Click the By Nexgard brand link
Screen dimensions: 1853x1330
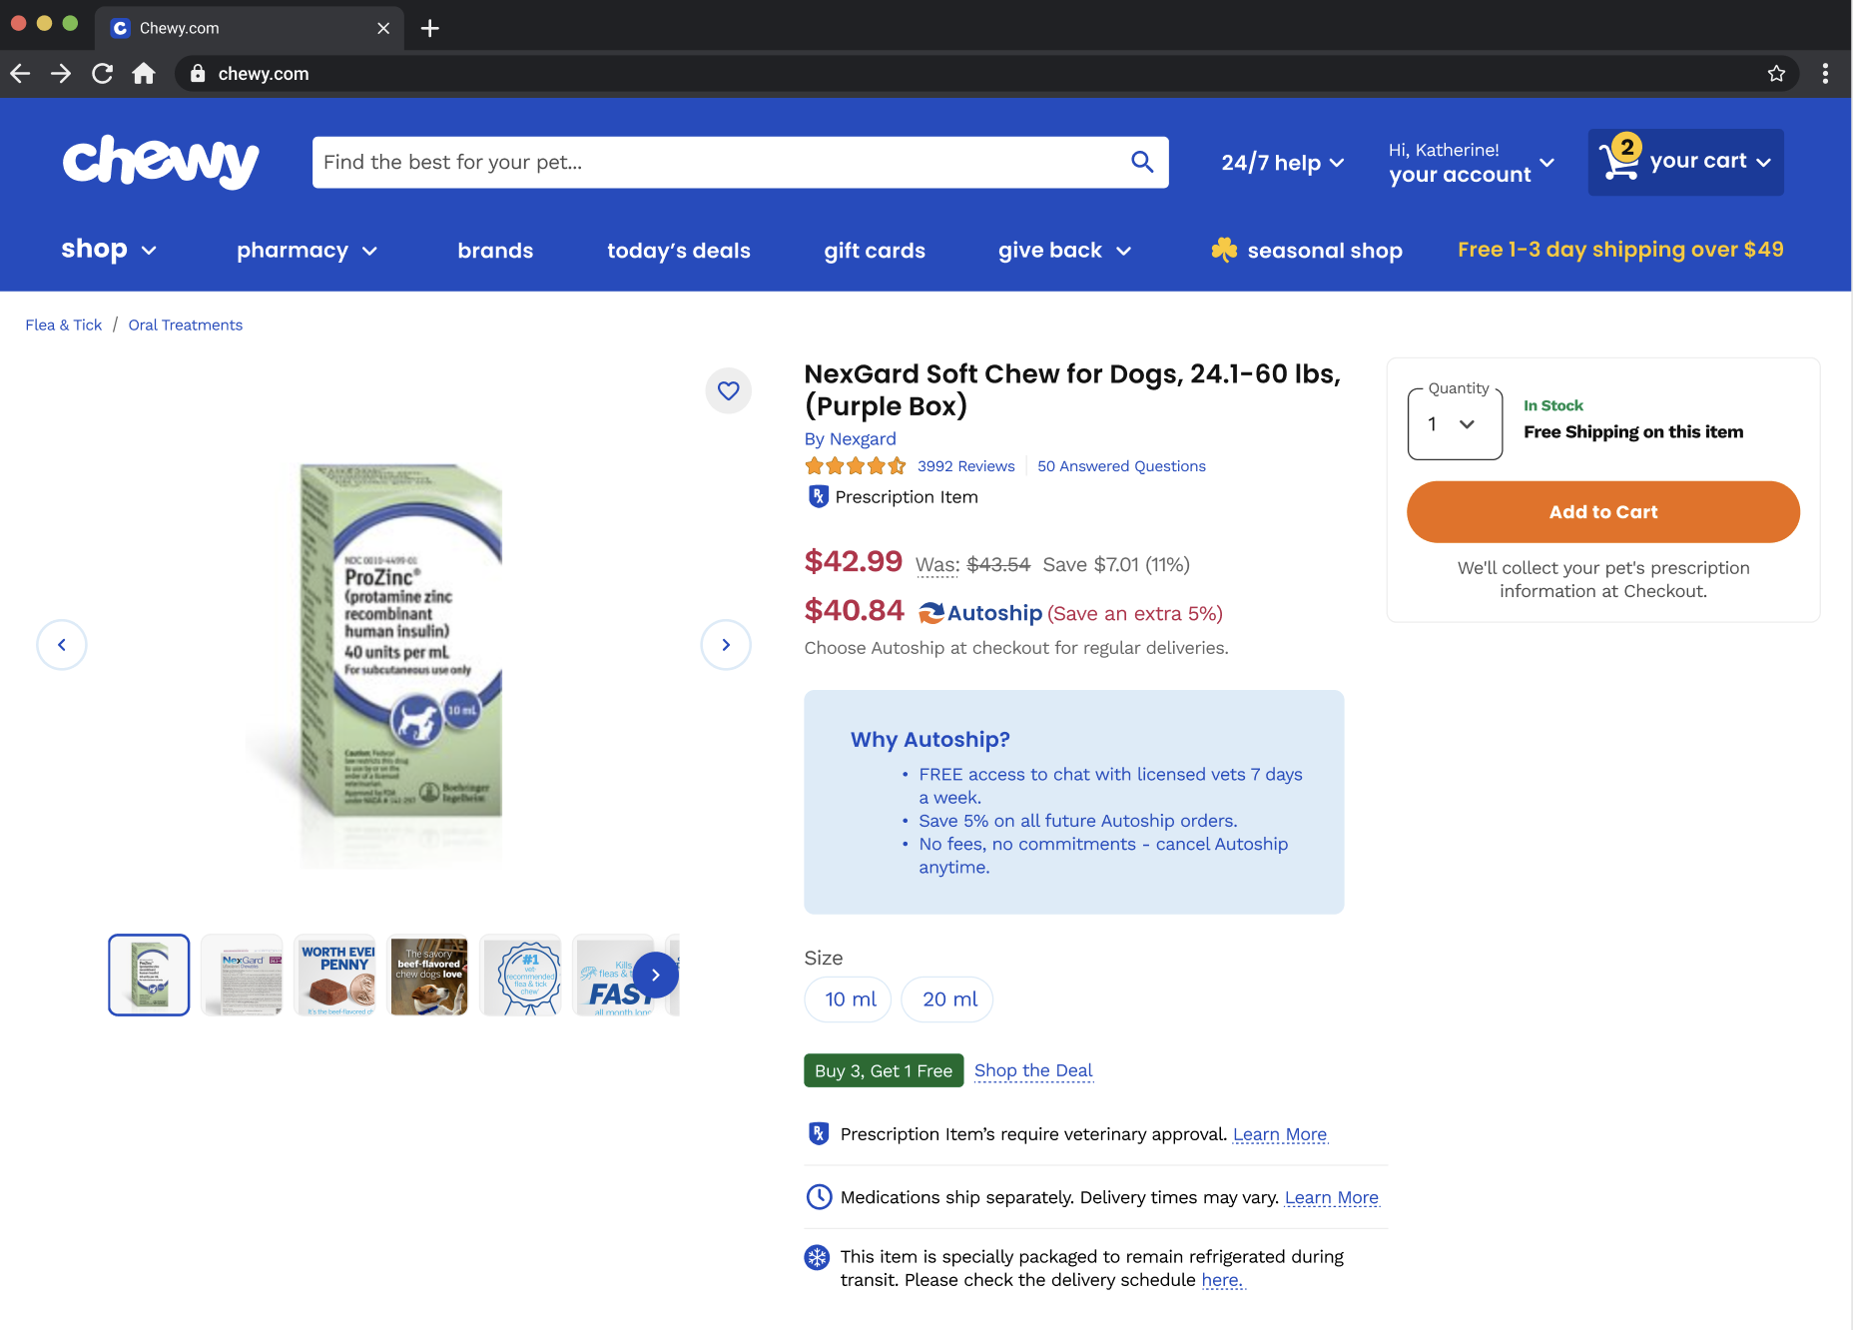click(851, 438)
